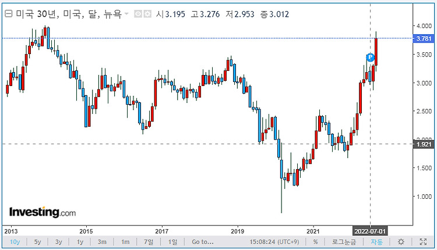Click the Investing.com logo
The image size is (437, 250).
click(x=43, y=212)
